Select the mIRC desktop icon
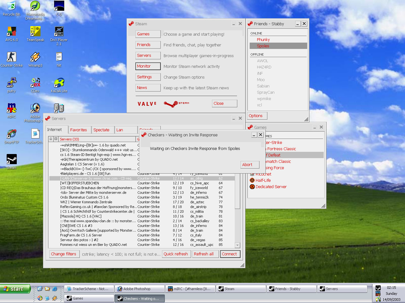405x303 pixels. pyautogui.click(x=11, y=111)
